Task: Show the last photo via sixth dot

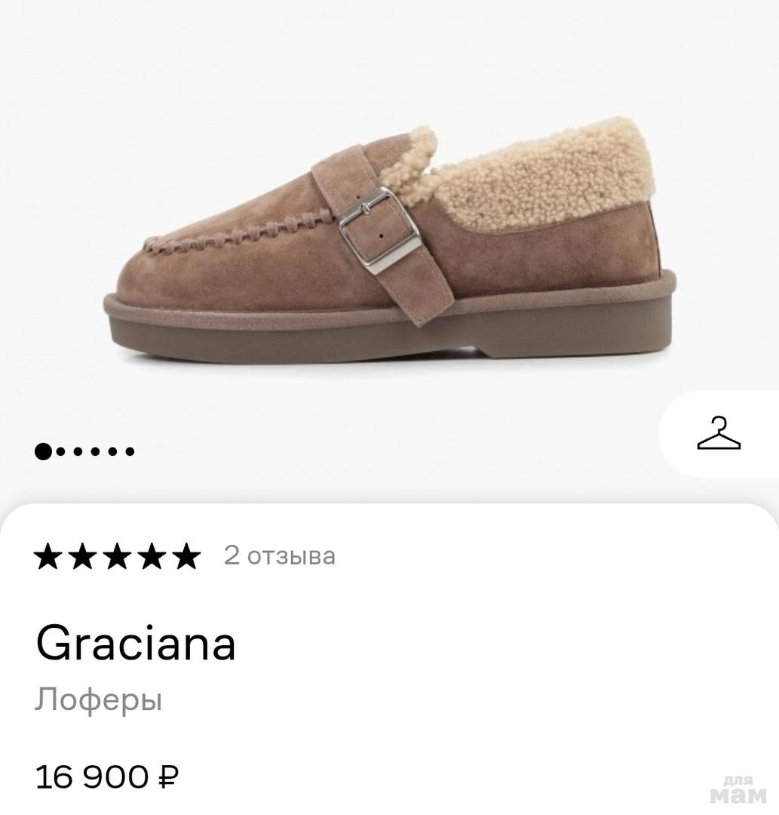Action: [130, 451]
